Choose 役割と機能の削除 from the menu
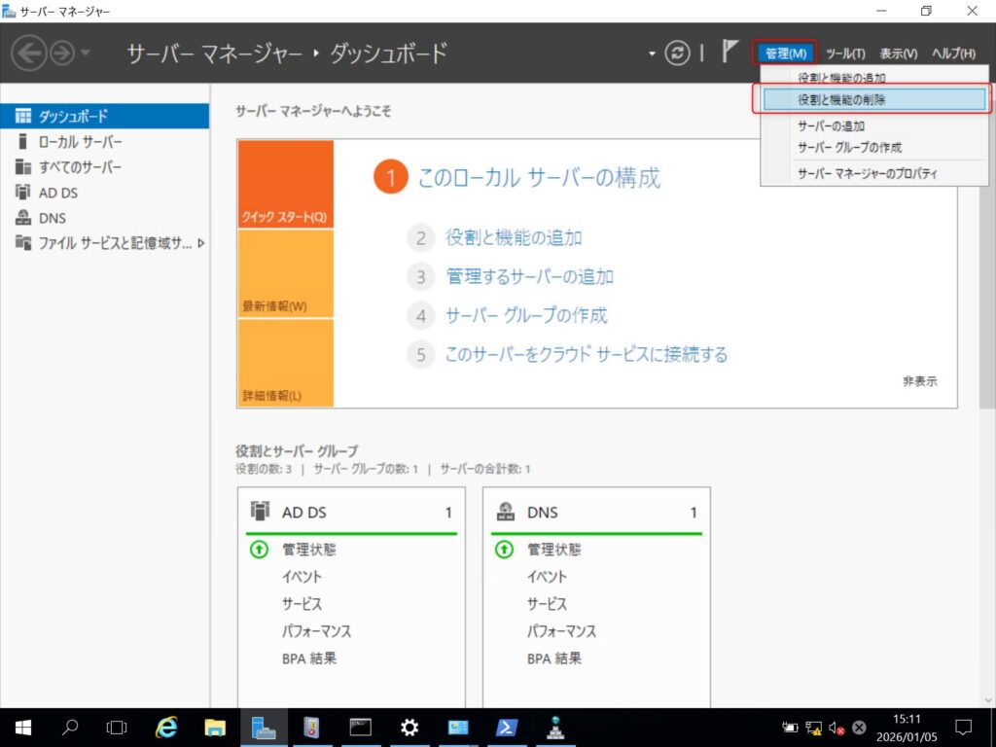The width and height of the screenshot is (996, 747). (x=841, y=99)
